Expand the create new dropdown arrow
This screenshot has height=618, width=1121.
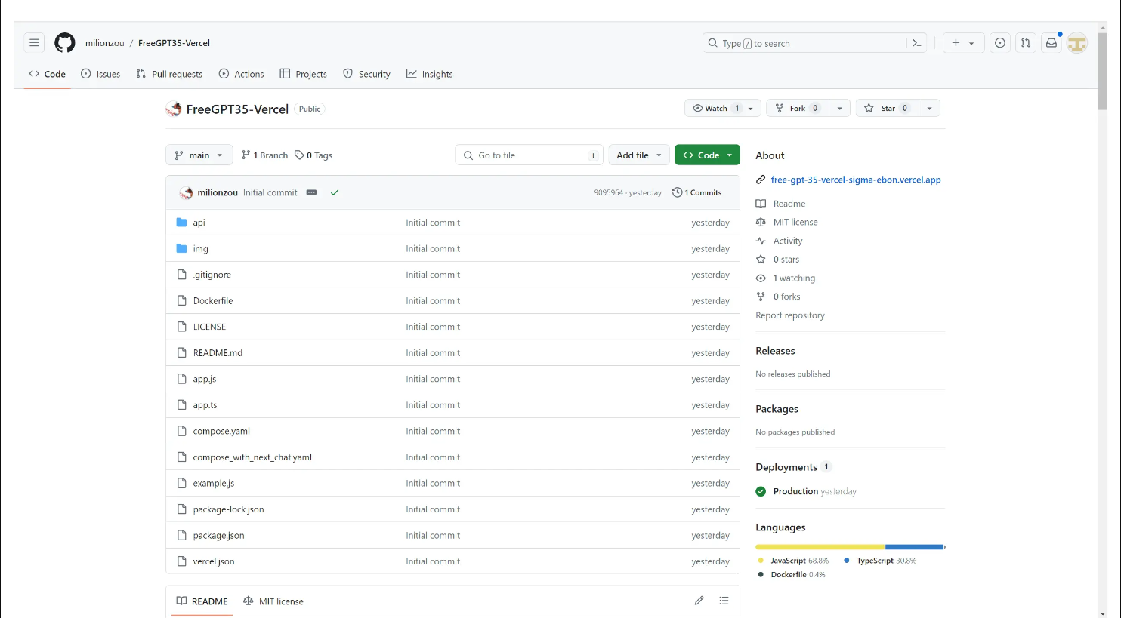pyautogui.click(x=971, y=44)
